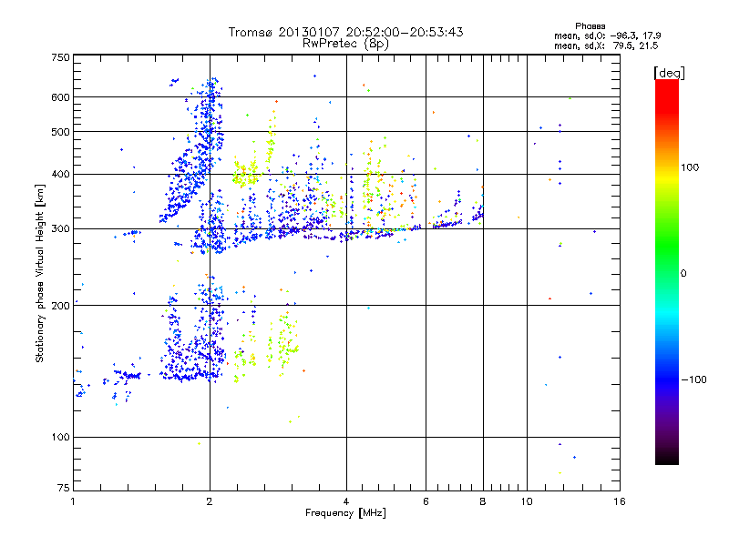
Task: Click the 'RwPretec (8p)' subtitle
Action: coord(345,44)
